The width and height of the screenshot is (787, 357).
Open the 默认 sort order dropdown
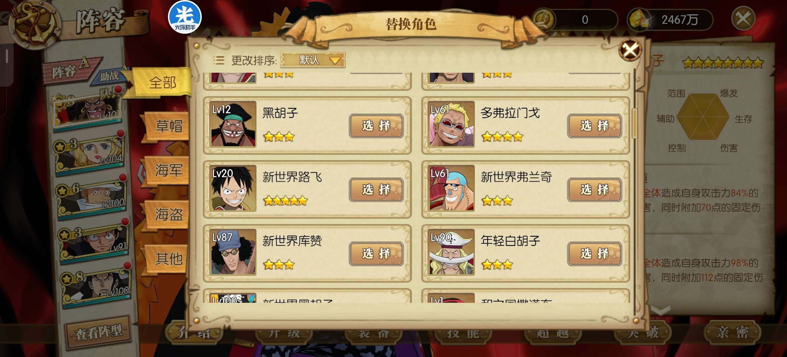click(313, 60)
